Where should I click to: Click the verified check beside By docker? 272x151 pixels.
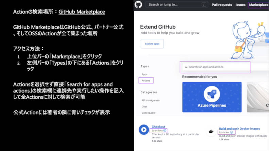[231, 132]
